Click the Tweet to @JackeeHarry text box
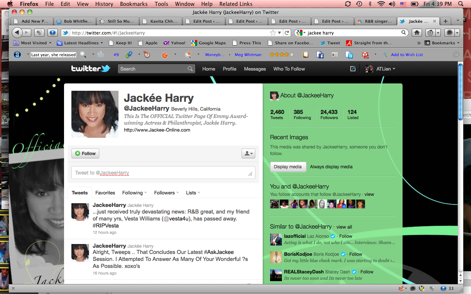 click(x=163, y=173)
